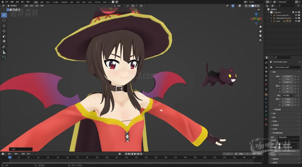Toggle camera view icon

[x=260, y=36]
